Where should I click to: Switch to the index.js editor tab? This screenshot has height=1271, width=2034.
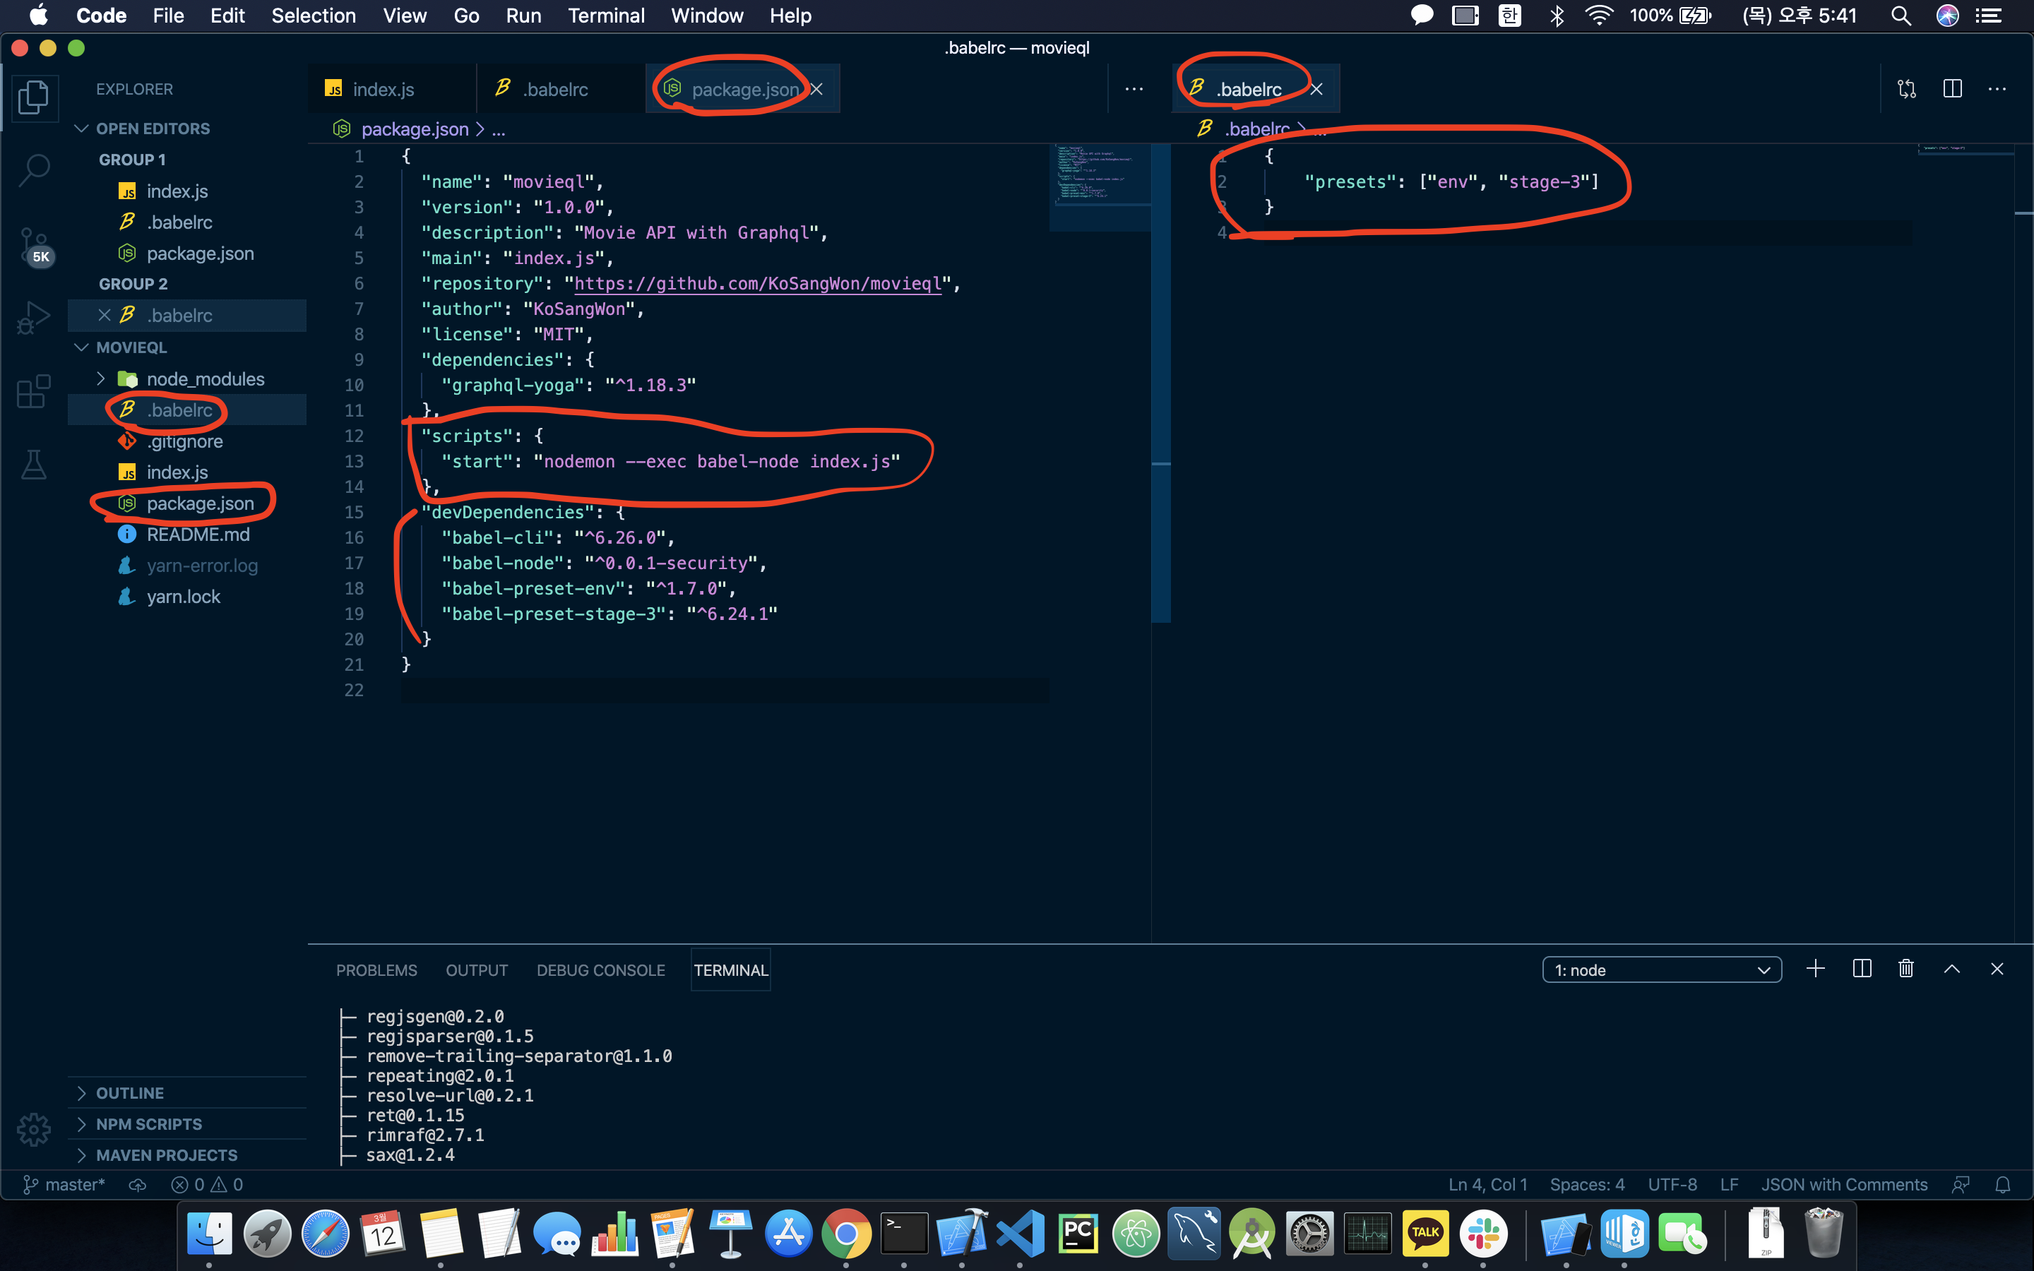(x=383, y=89)
